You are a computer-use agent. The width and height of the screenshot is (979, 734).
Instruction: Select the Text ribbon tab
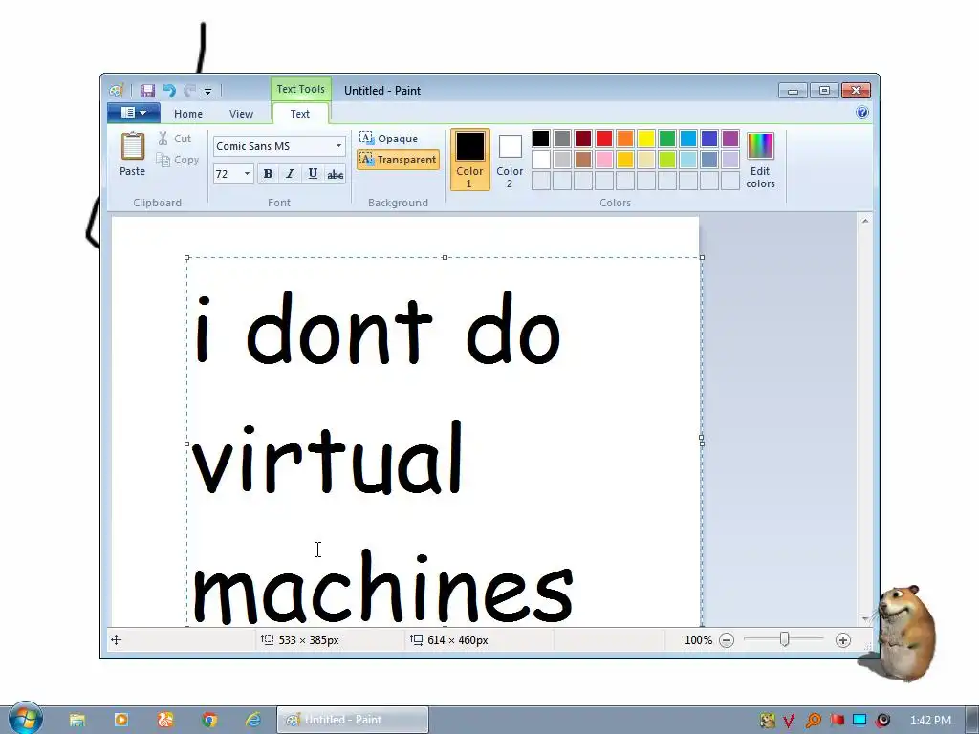pyautogui.click(x=299, y=114)
